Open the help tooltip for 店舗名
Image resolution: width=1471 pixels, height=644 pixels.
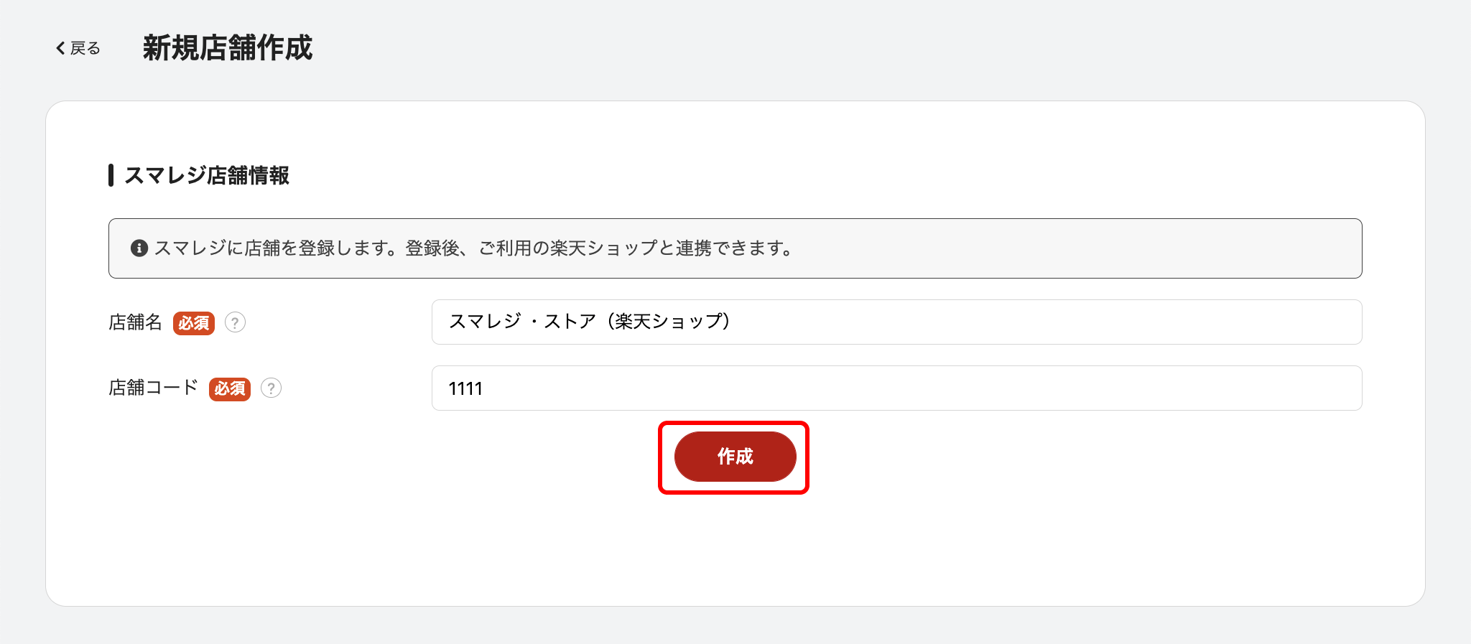(x=235, y=322)
